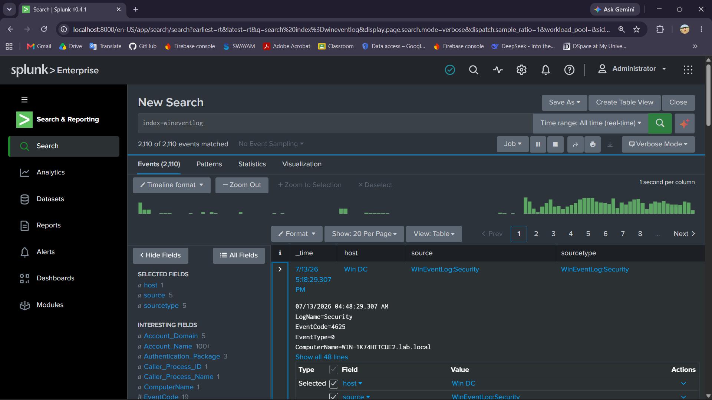Toggle the host field checkbox

(334, 384)
